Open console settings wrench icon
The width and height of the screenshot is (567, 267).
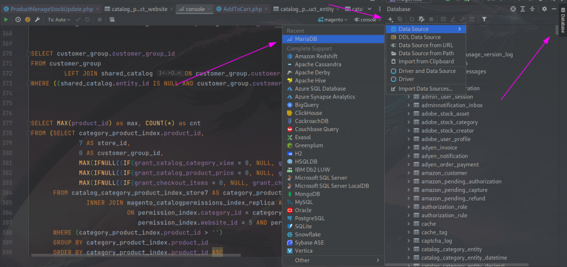(37, 19)
